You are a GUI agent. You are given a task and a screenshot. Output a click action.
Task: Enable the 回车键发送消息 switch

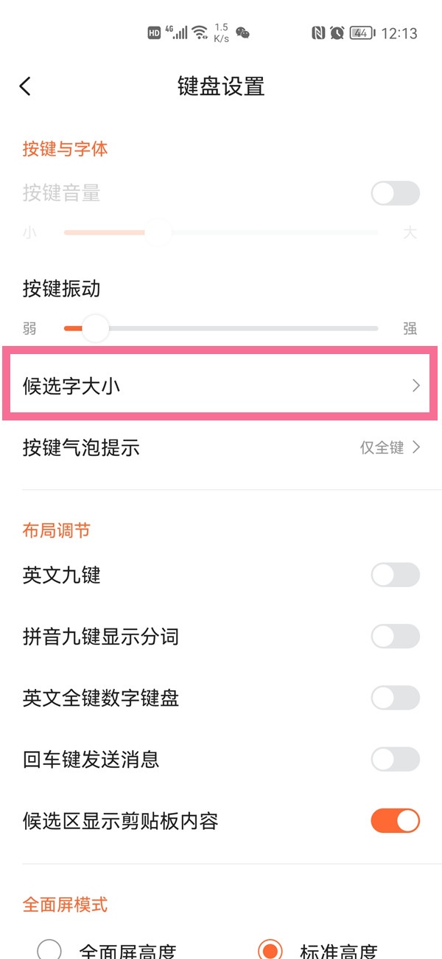coord(395,759)
